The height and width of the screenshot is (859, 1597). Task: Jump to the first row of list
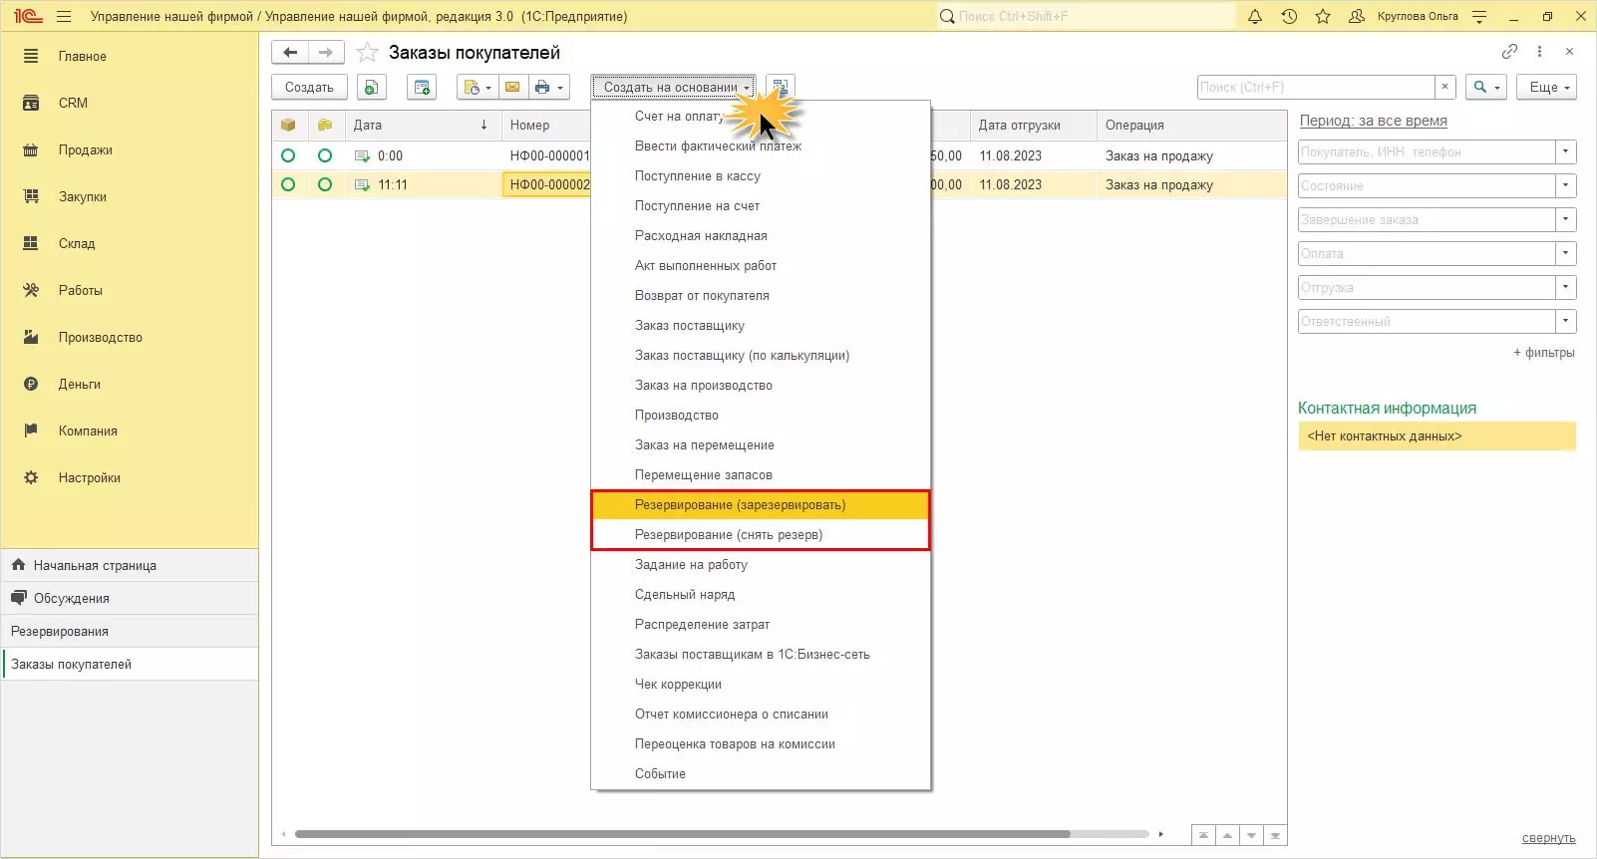point(1203,835)
